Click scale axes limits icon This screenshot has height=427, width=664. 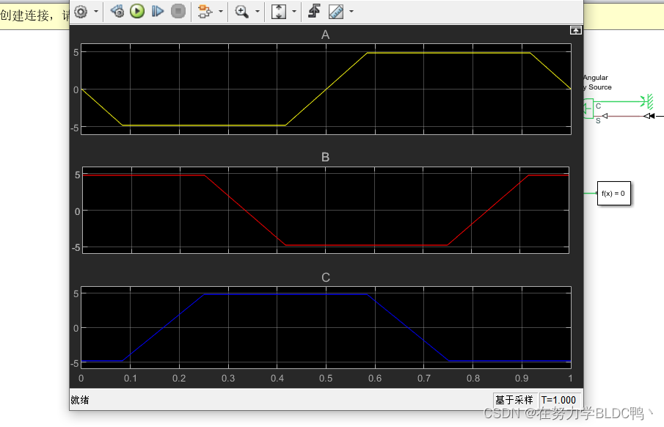279,12
